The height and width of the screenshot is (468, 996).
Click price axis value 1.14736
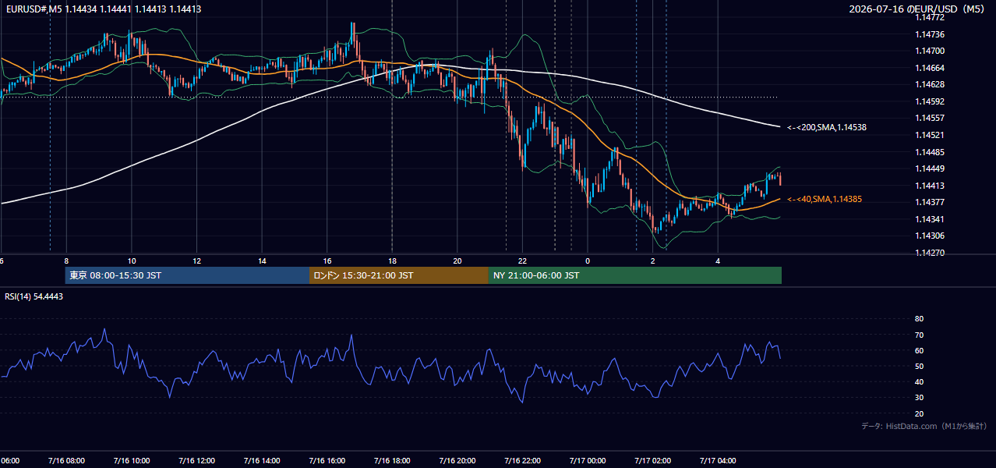[x=929, y=34]
